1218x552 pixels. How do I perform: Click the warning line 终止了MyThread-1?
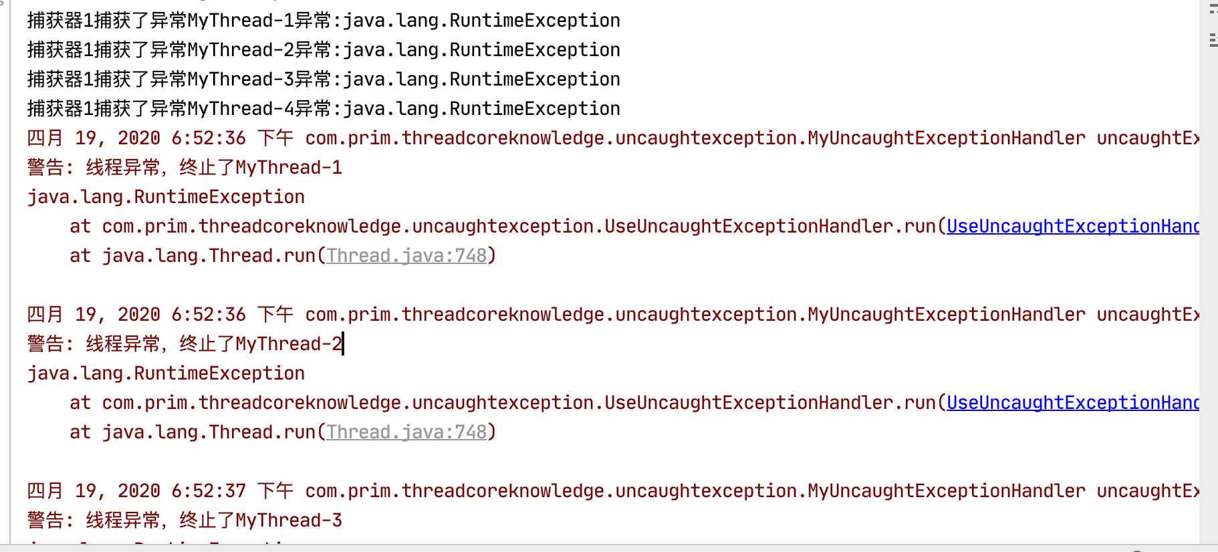185,168
